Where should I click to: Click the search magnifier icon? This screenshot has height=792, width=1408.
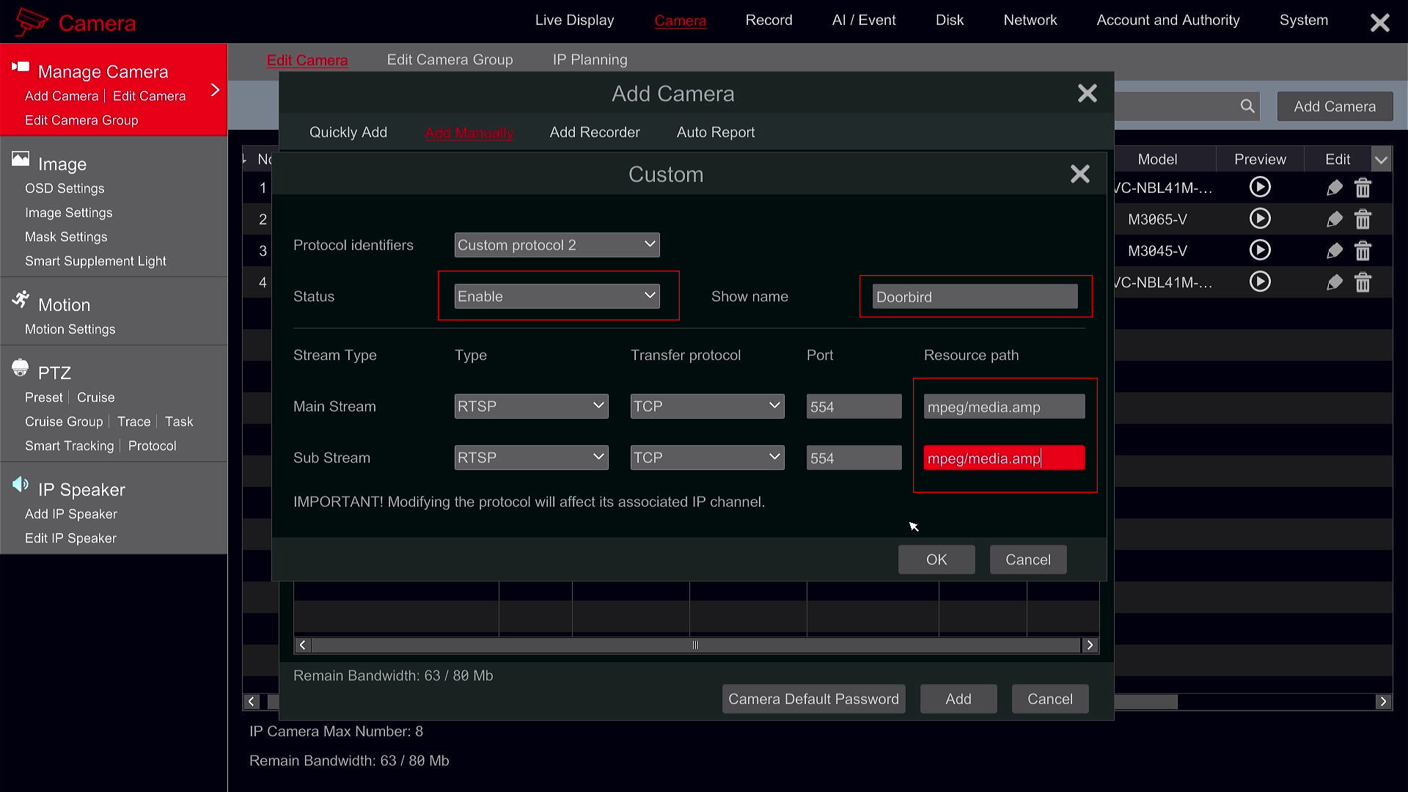[x=1247, y=106]
